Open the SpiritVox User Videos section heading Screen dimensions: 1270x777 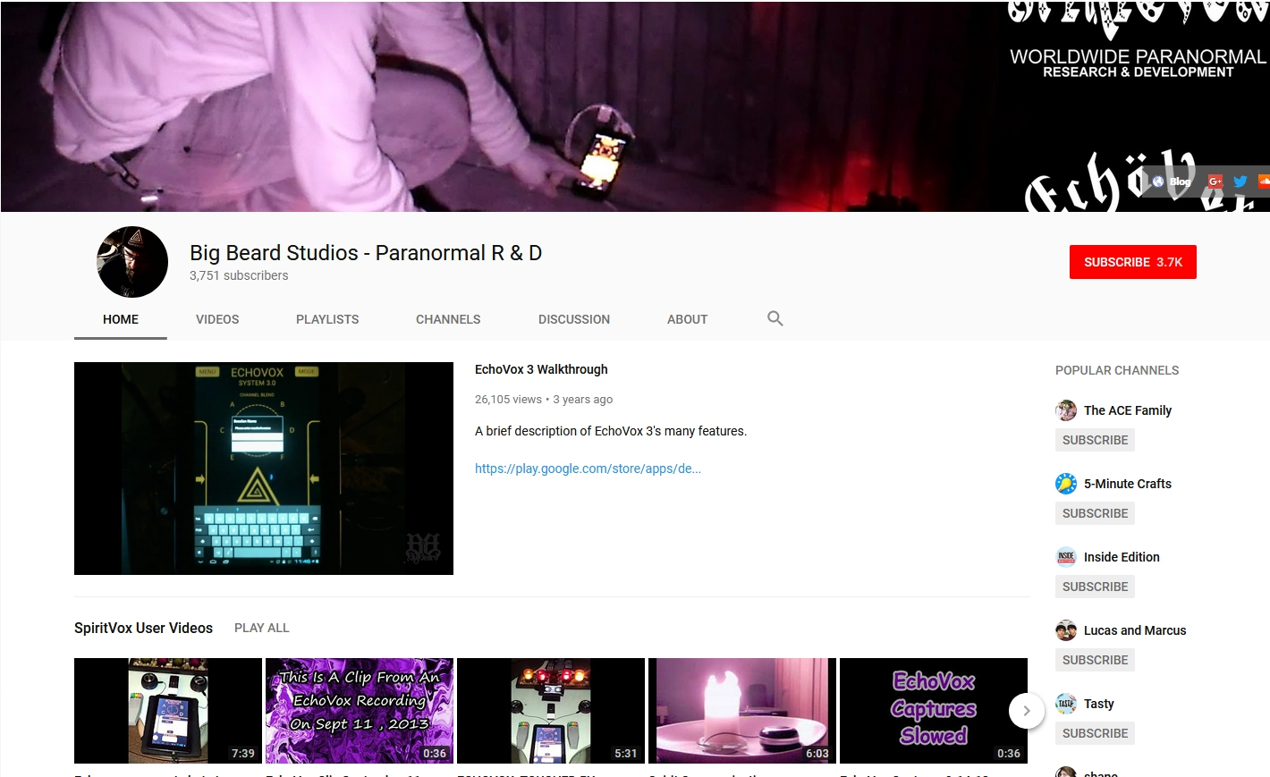pyautogui.click(x=143, y=628)
